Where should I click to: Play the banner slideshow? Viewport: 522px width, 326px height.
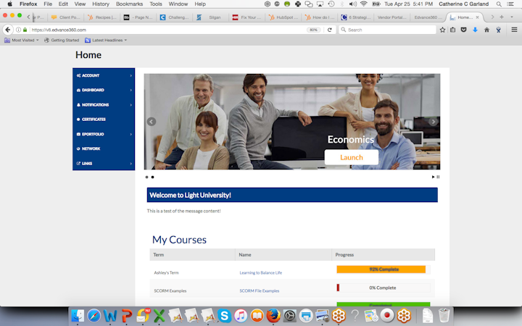tap(433, 177)
